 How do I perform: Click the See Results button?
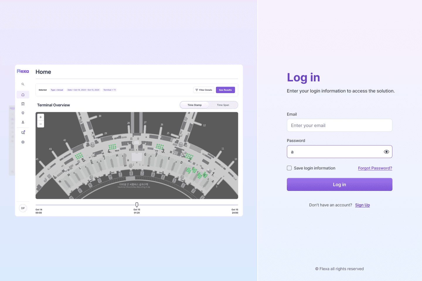pyautogui.click(x=225, y=90)
